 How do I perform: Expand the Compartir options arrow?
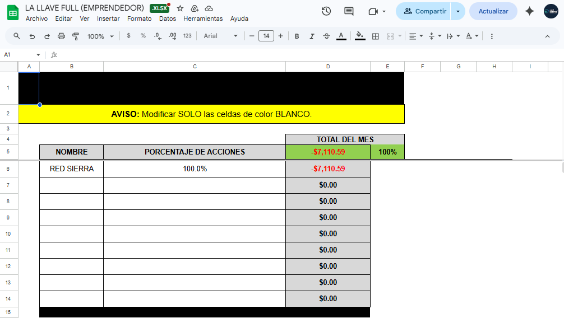pyautogui.click(x=458, y=11)
